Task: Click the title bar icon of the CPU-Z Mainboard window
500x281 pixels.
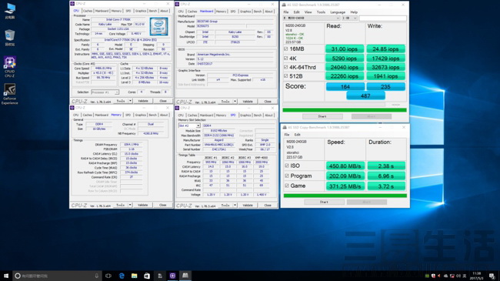Action: [177, 4]
